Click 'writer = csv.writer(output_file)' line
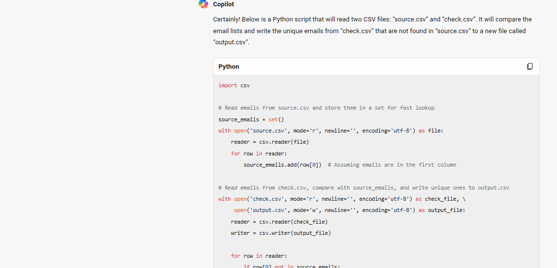The height and width of the screenshot is (268, 557). click(x=280, y=233)
